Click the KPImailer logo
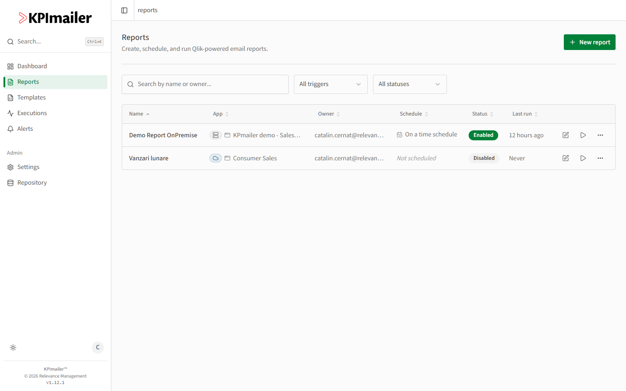Viewport: 626px width, 391px height. 55,18
